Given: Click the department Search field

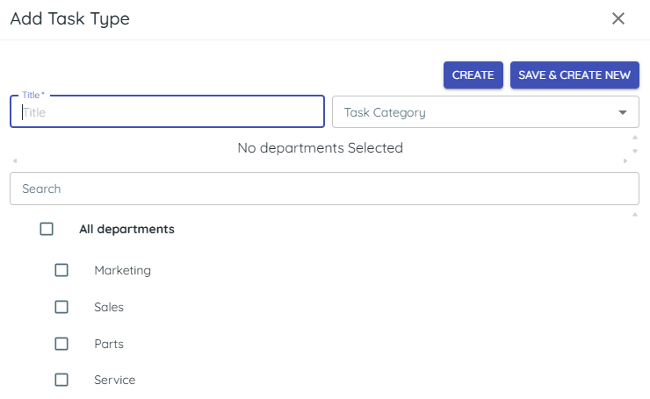Looking at the screenshot, I should (x=324, y=189).
